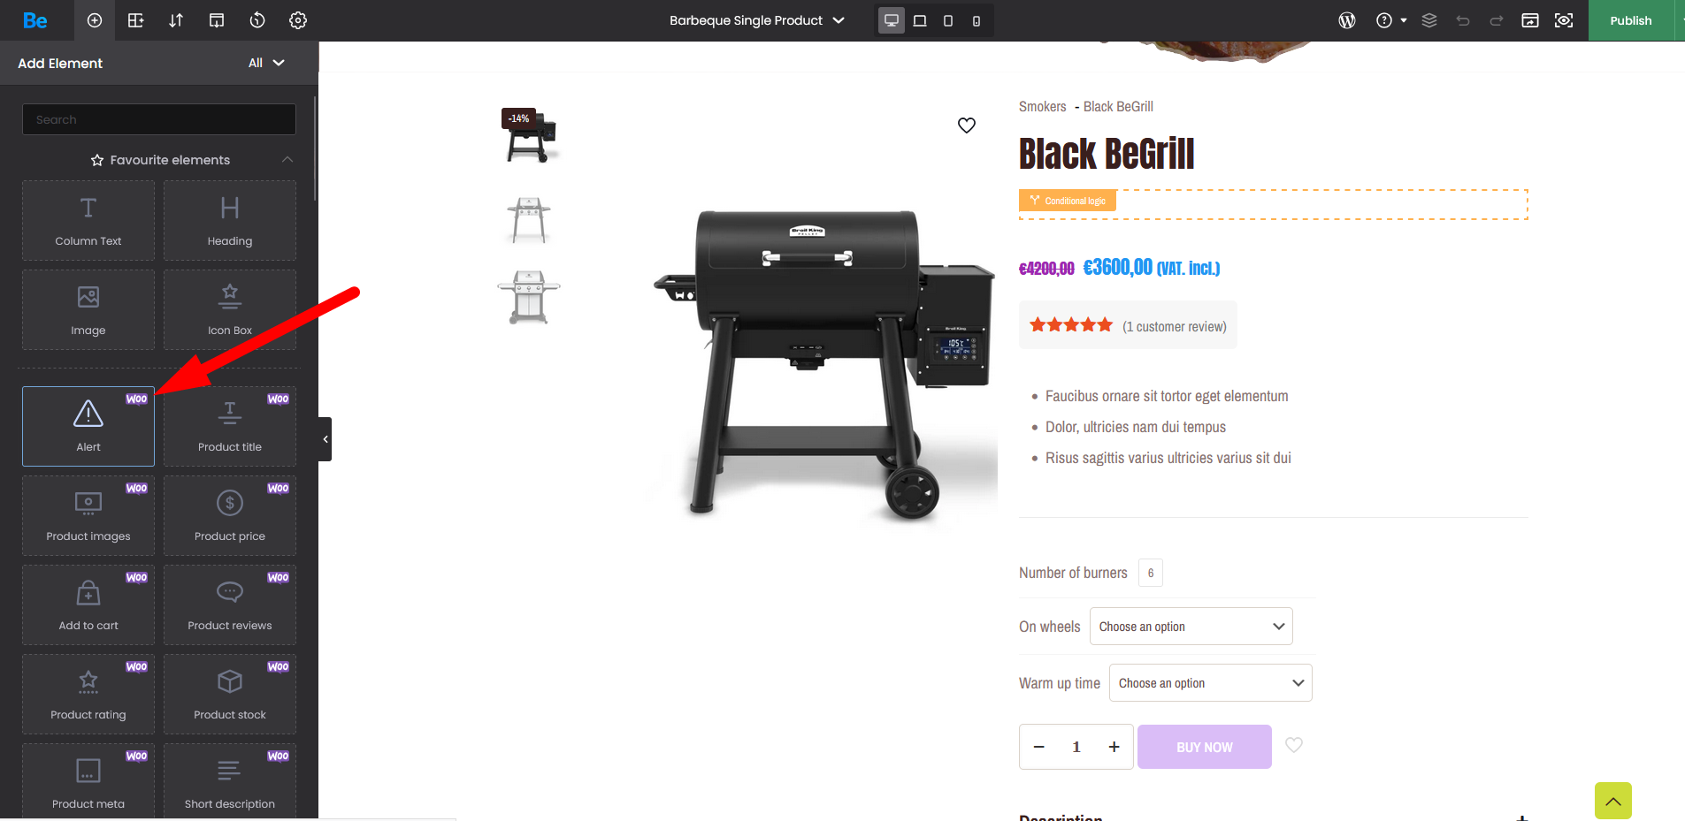The width and height of the screenshot is (1685, 821).
Task: Open the builder settings gear icon
Action: pyautogui.click(x=298, y=20)
